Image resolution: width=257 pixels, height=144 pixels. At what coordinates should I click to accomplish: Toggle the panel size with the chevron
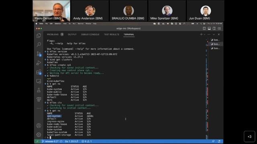pyautogui.click(x=214, y=34)
